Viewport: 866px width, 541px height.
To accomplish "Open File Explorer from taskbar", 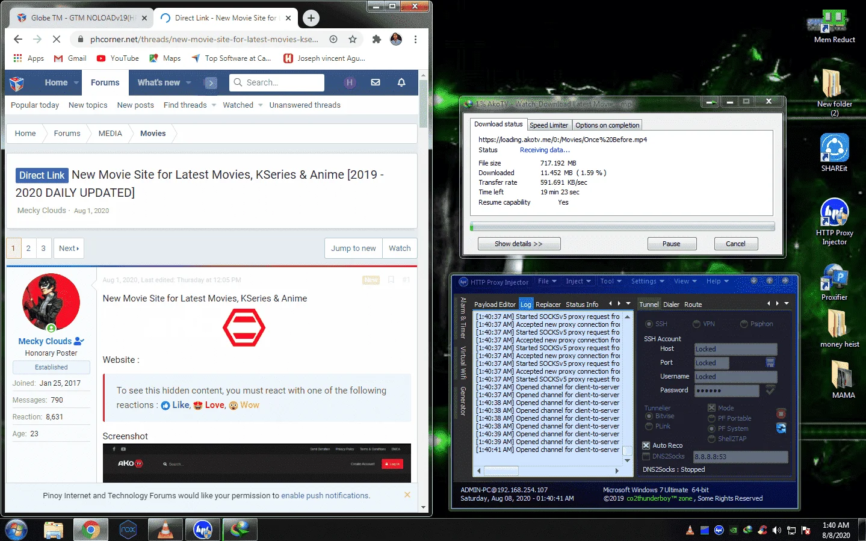I will coord(54,530).
